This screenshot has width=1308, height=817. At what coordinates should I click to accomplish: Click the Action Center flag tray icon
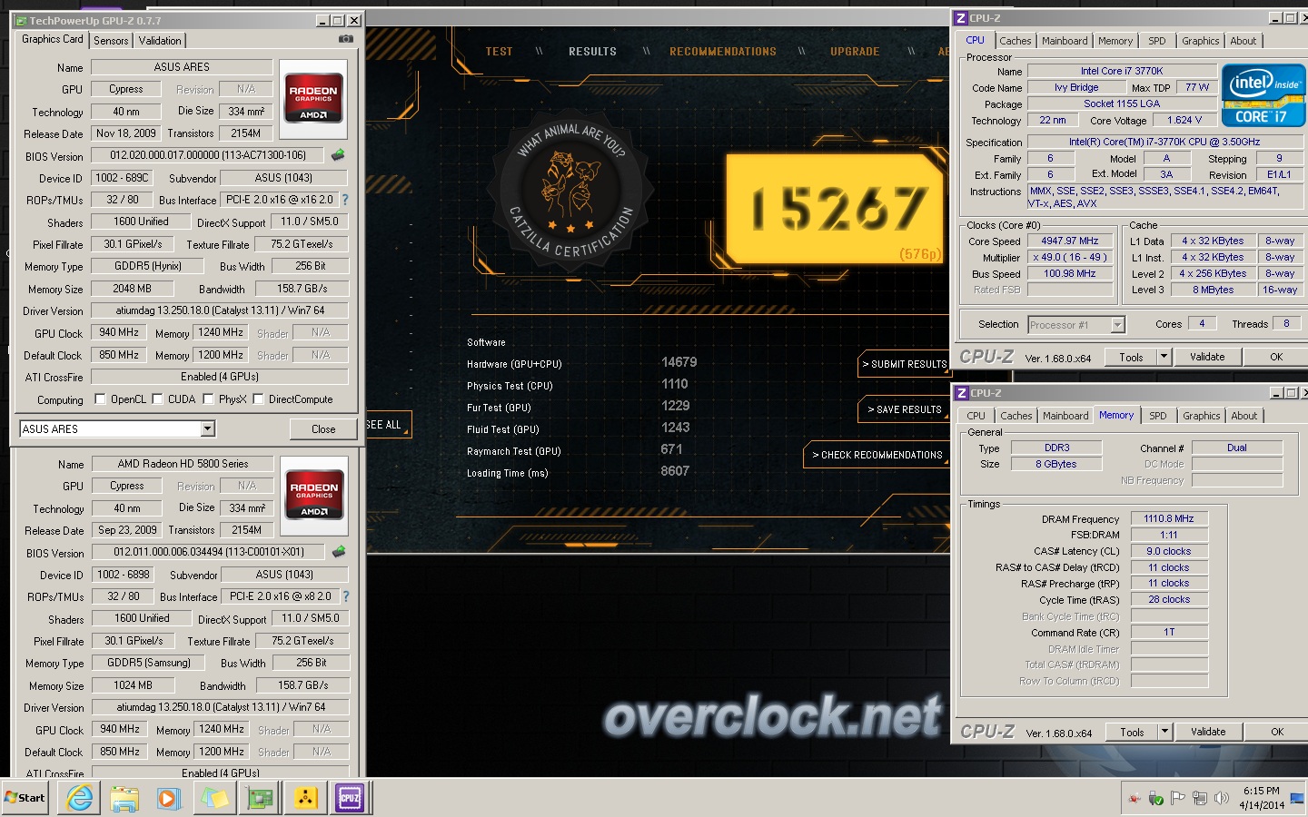(x=1178, y=798)
